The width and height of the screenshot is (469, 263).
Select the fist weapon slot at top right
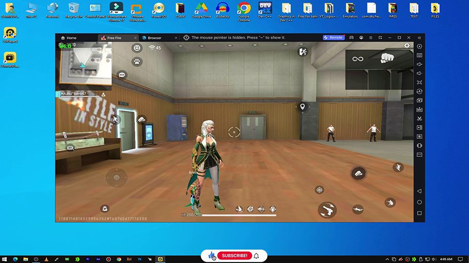point(387,58)
